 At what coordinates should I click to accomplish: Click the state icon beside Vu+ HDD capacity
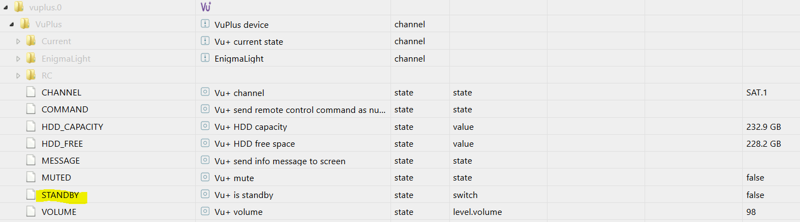click(205, 127)
